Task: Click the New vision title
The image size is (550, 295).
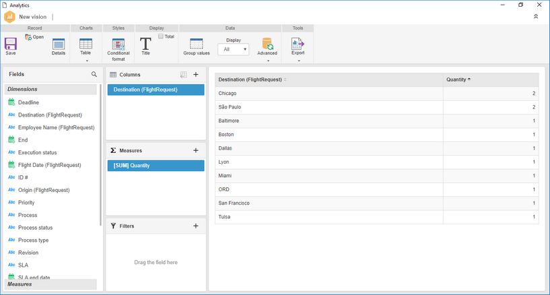Action: click(32, 17)
